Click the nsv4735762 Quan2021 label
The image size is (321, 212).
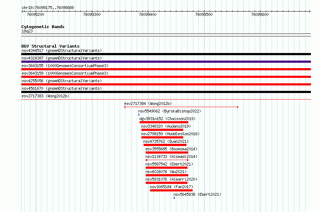point(166,141)
